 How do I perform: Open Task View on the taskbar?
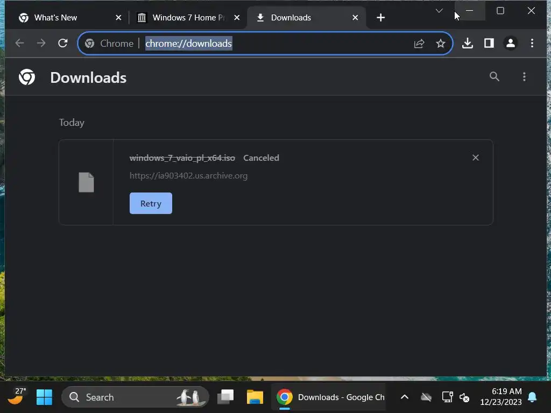[225, 397]
